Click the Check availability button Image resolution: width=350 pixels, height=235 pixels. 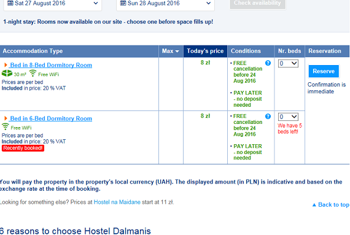tap(258, 4)
